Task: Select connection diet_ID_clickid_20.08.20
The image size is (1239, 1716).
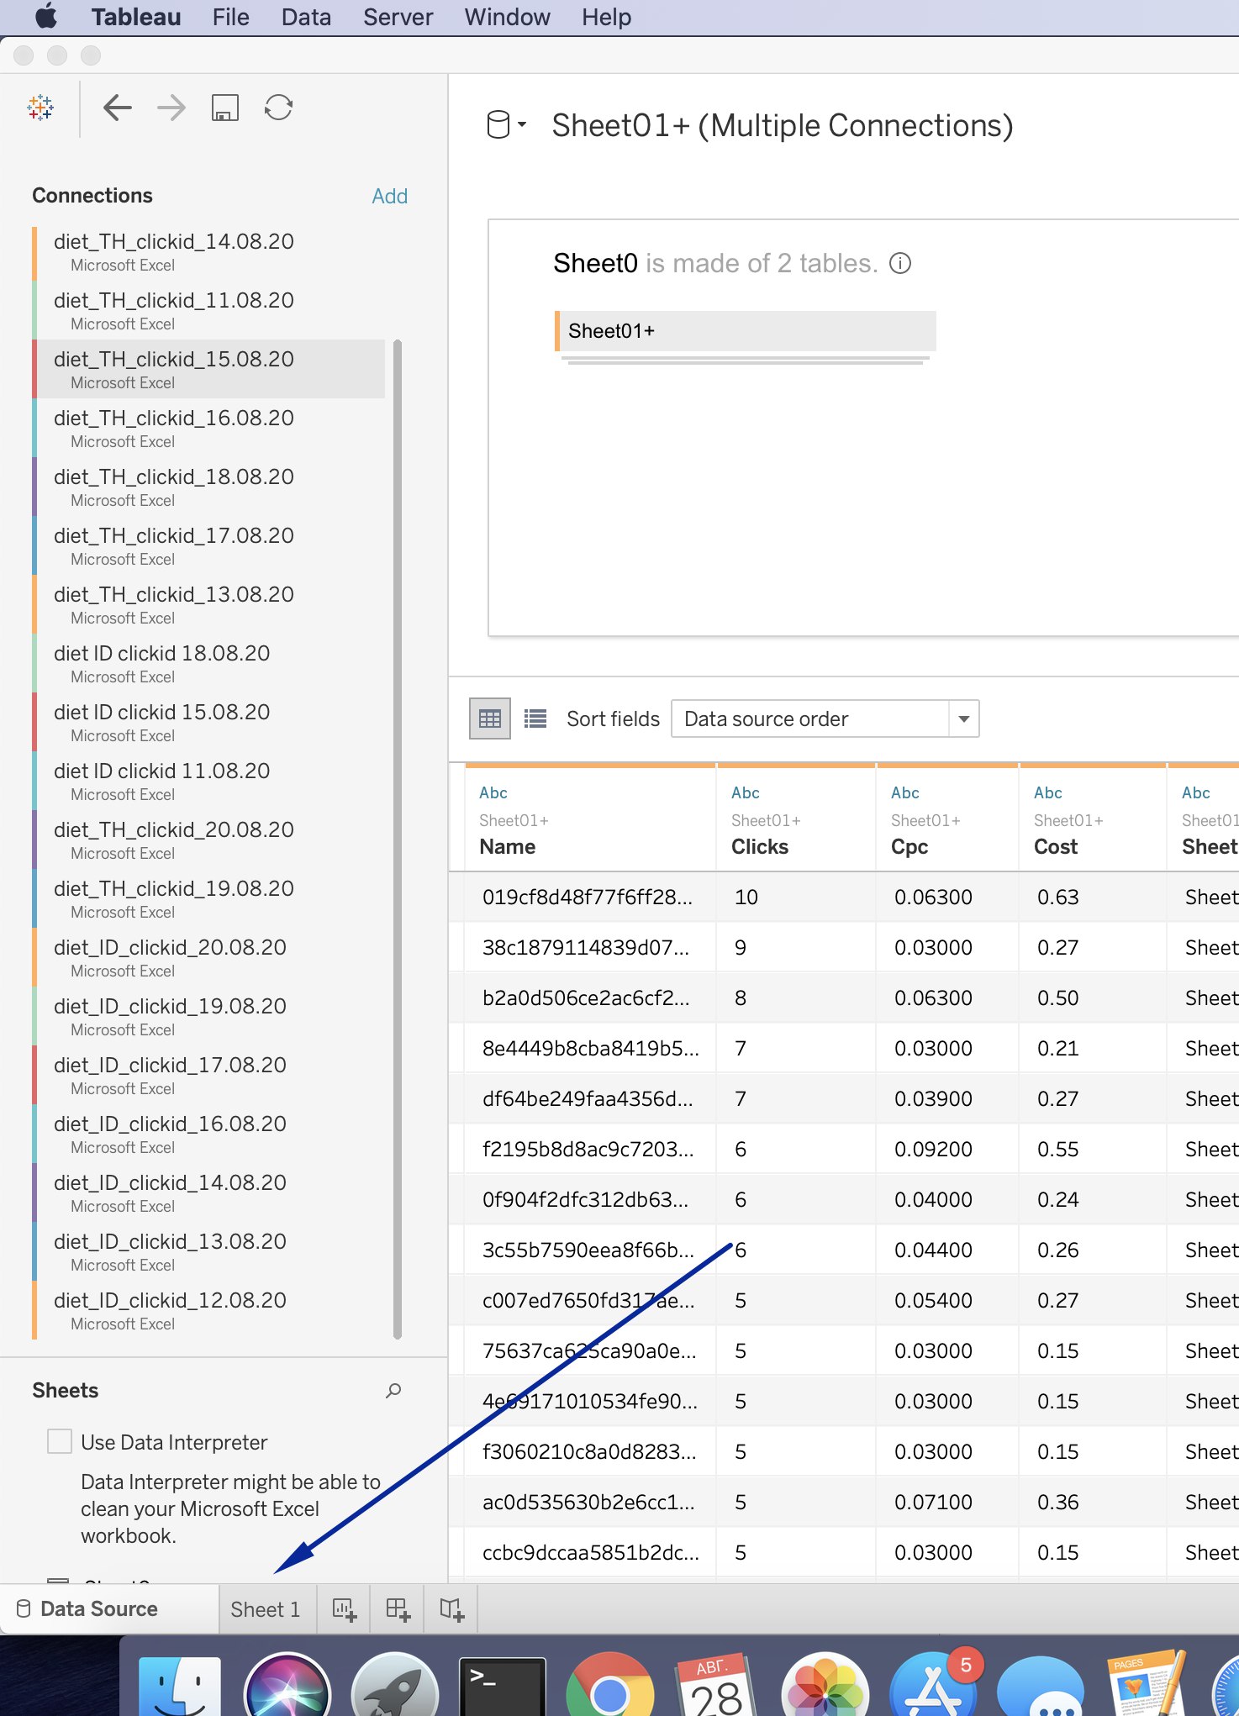Action: (x=208, y=957)
